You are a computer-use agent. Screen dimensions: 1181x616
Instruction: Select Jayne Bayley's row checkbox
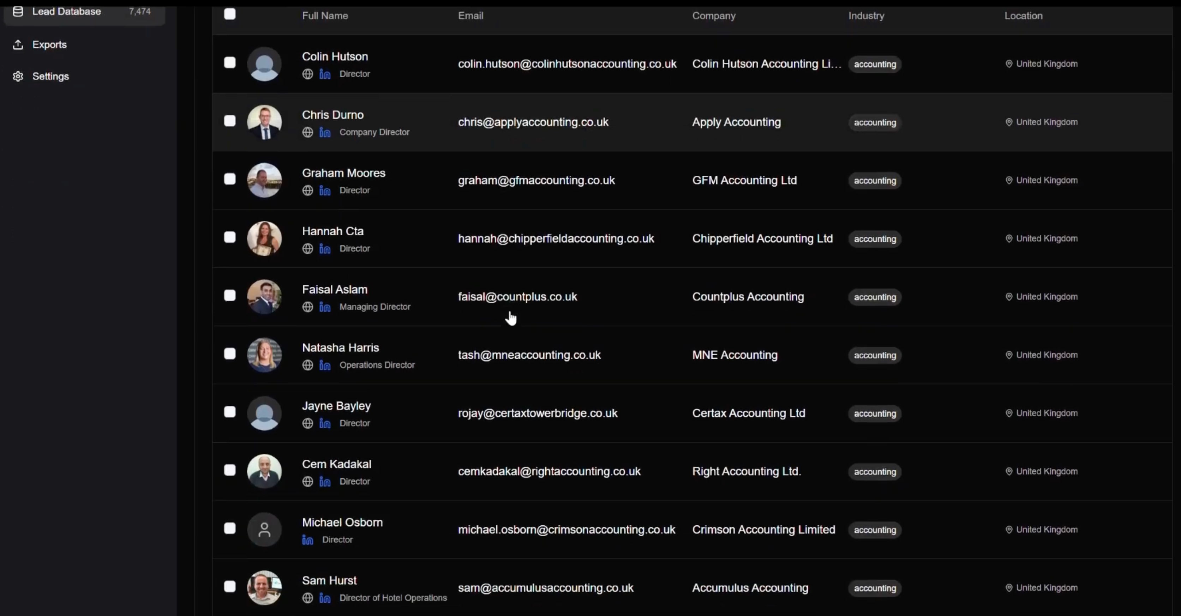[x=230, y=412]
